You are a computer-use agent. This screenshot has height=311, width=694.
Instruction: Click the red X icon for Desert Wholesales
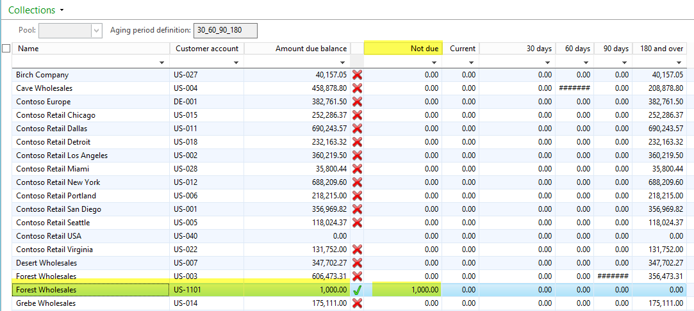357,263
